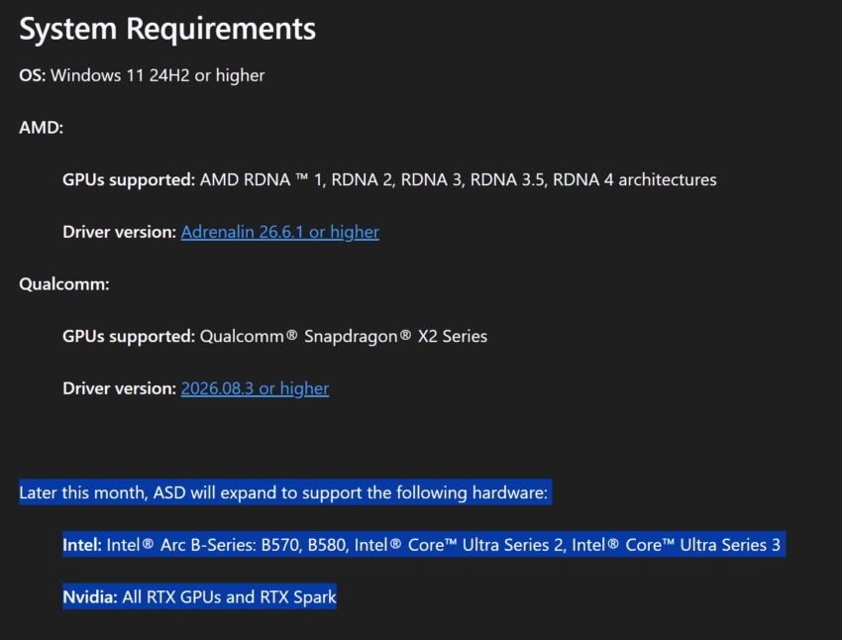Click the bold OS: label
842x640 pixels.
coord(33,75)
